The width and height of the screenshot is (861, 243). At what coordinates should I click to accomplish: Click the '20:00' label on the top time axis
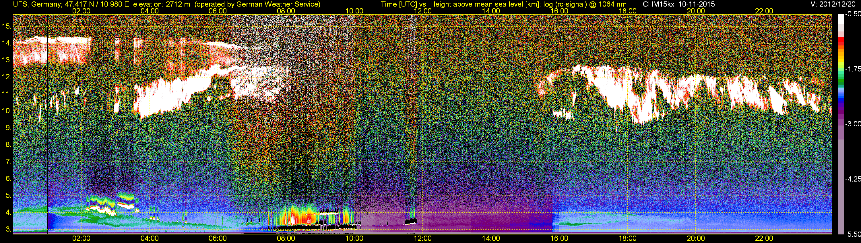[x=696, y=11]
